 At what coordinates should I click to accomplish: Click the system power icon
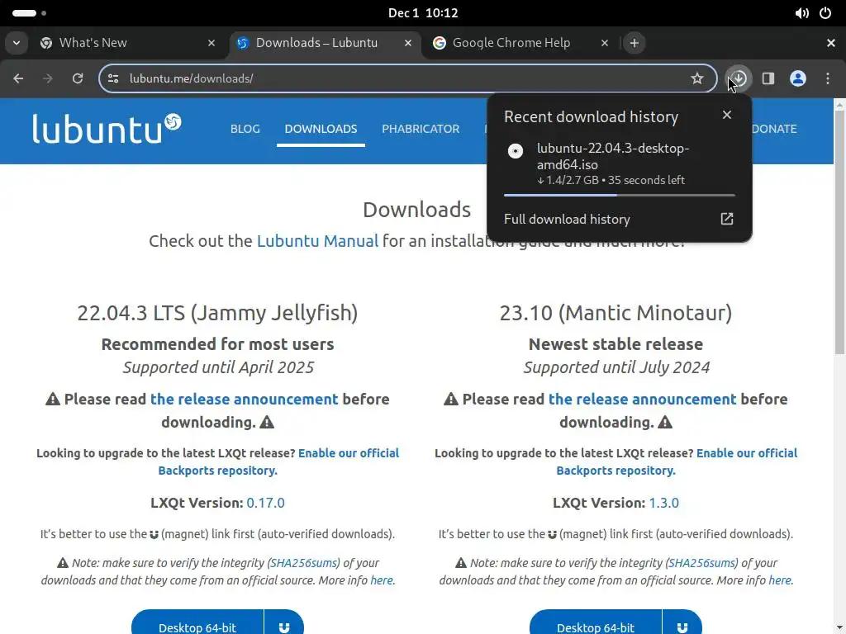coord(825,13)
